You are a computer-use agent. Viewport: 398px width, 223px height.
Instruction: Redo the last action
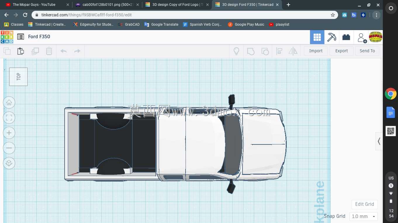pyautogui.click(x=77, y=51)
